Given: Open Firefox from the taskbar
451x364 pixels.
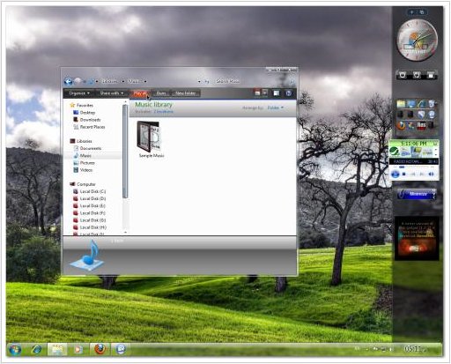Looking at the screenshot, I should pyautogui.click(x=100, y=349).
